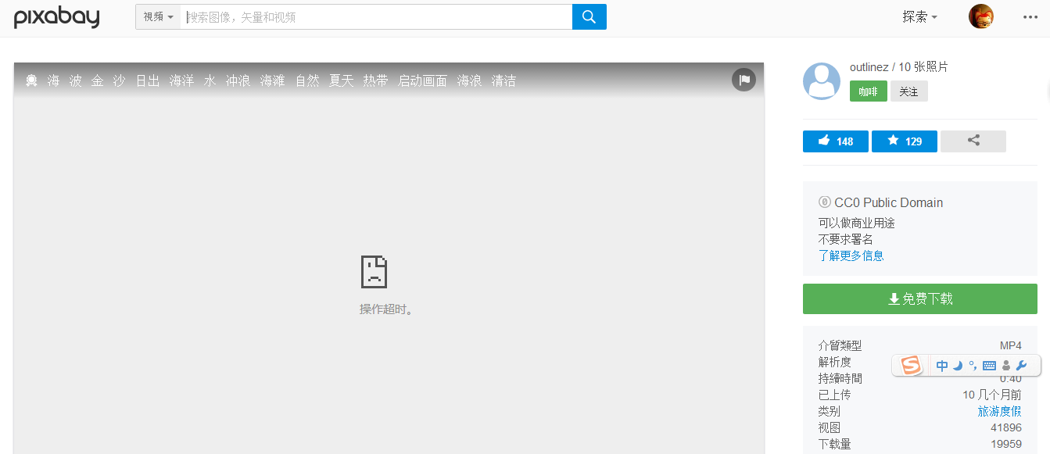The image size is (1050, 454).
Task: Toggle full/half-width with the moon icon
Action: 957,365
